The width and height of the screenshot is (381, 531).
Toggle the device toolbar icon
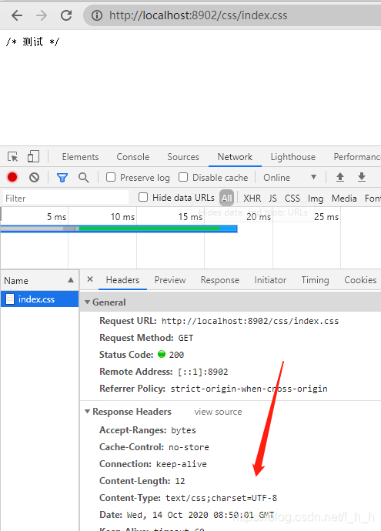(x=33, y=157)
